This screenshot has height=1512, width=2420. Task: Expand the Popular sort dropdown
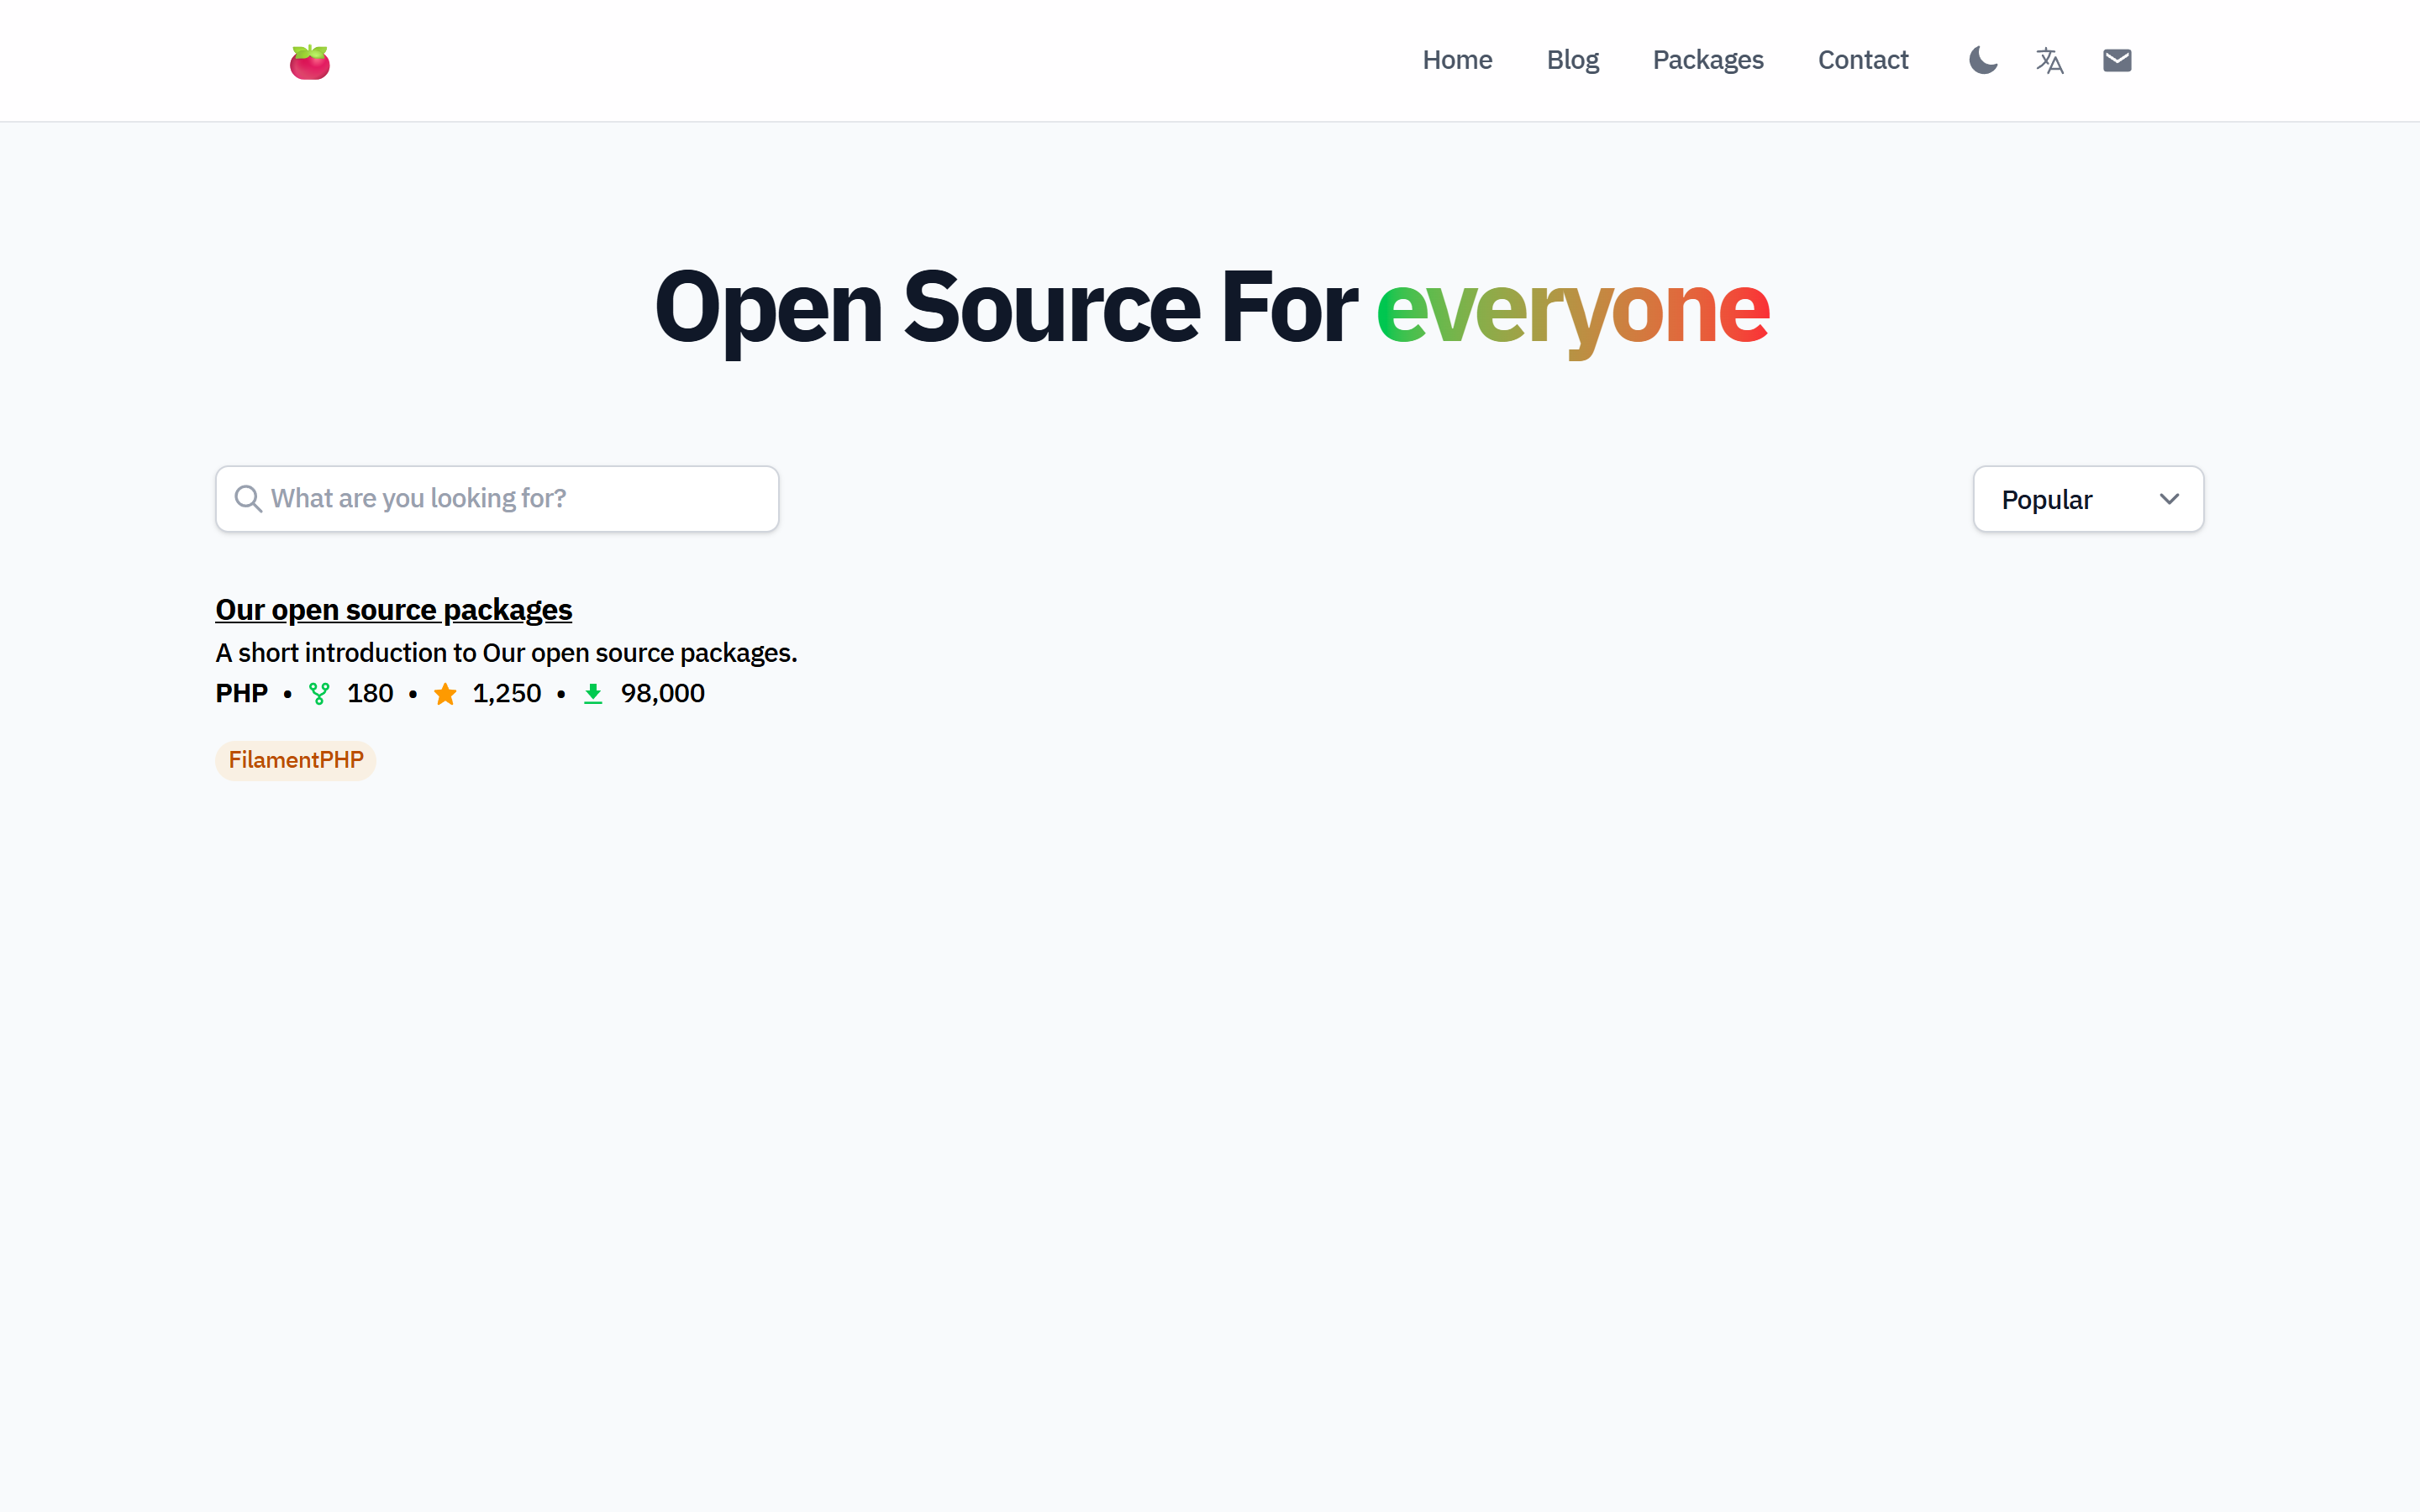2088,499
